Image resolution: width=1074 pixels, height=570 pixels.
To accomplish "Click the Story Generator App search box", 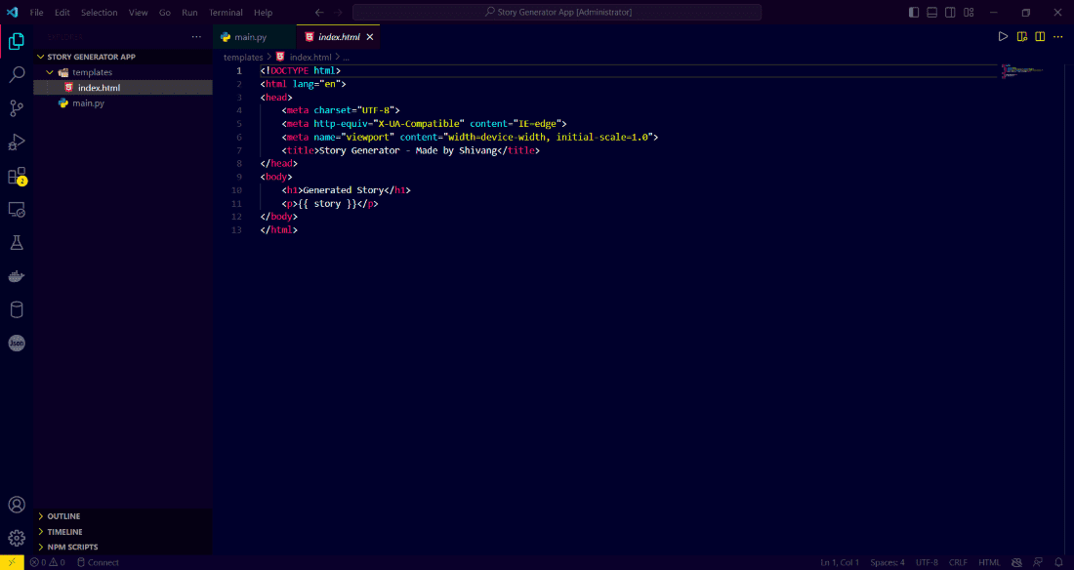I will pyautogui.click(x=557, y=13).
